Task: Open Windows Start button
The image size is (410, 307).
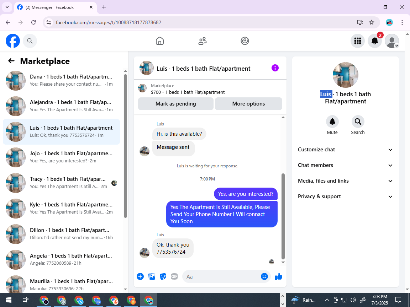Action: (9, 300)
